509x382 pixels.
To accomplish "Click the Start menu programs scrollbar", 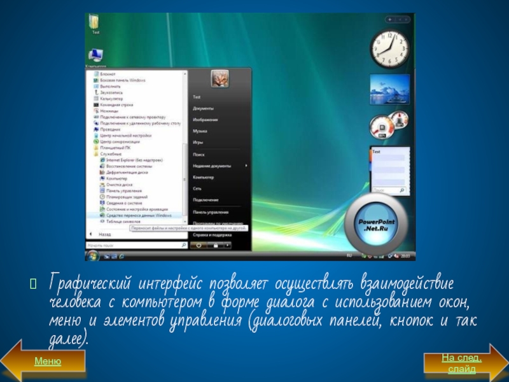I will 185,178.
